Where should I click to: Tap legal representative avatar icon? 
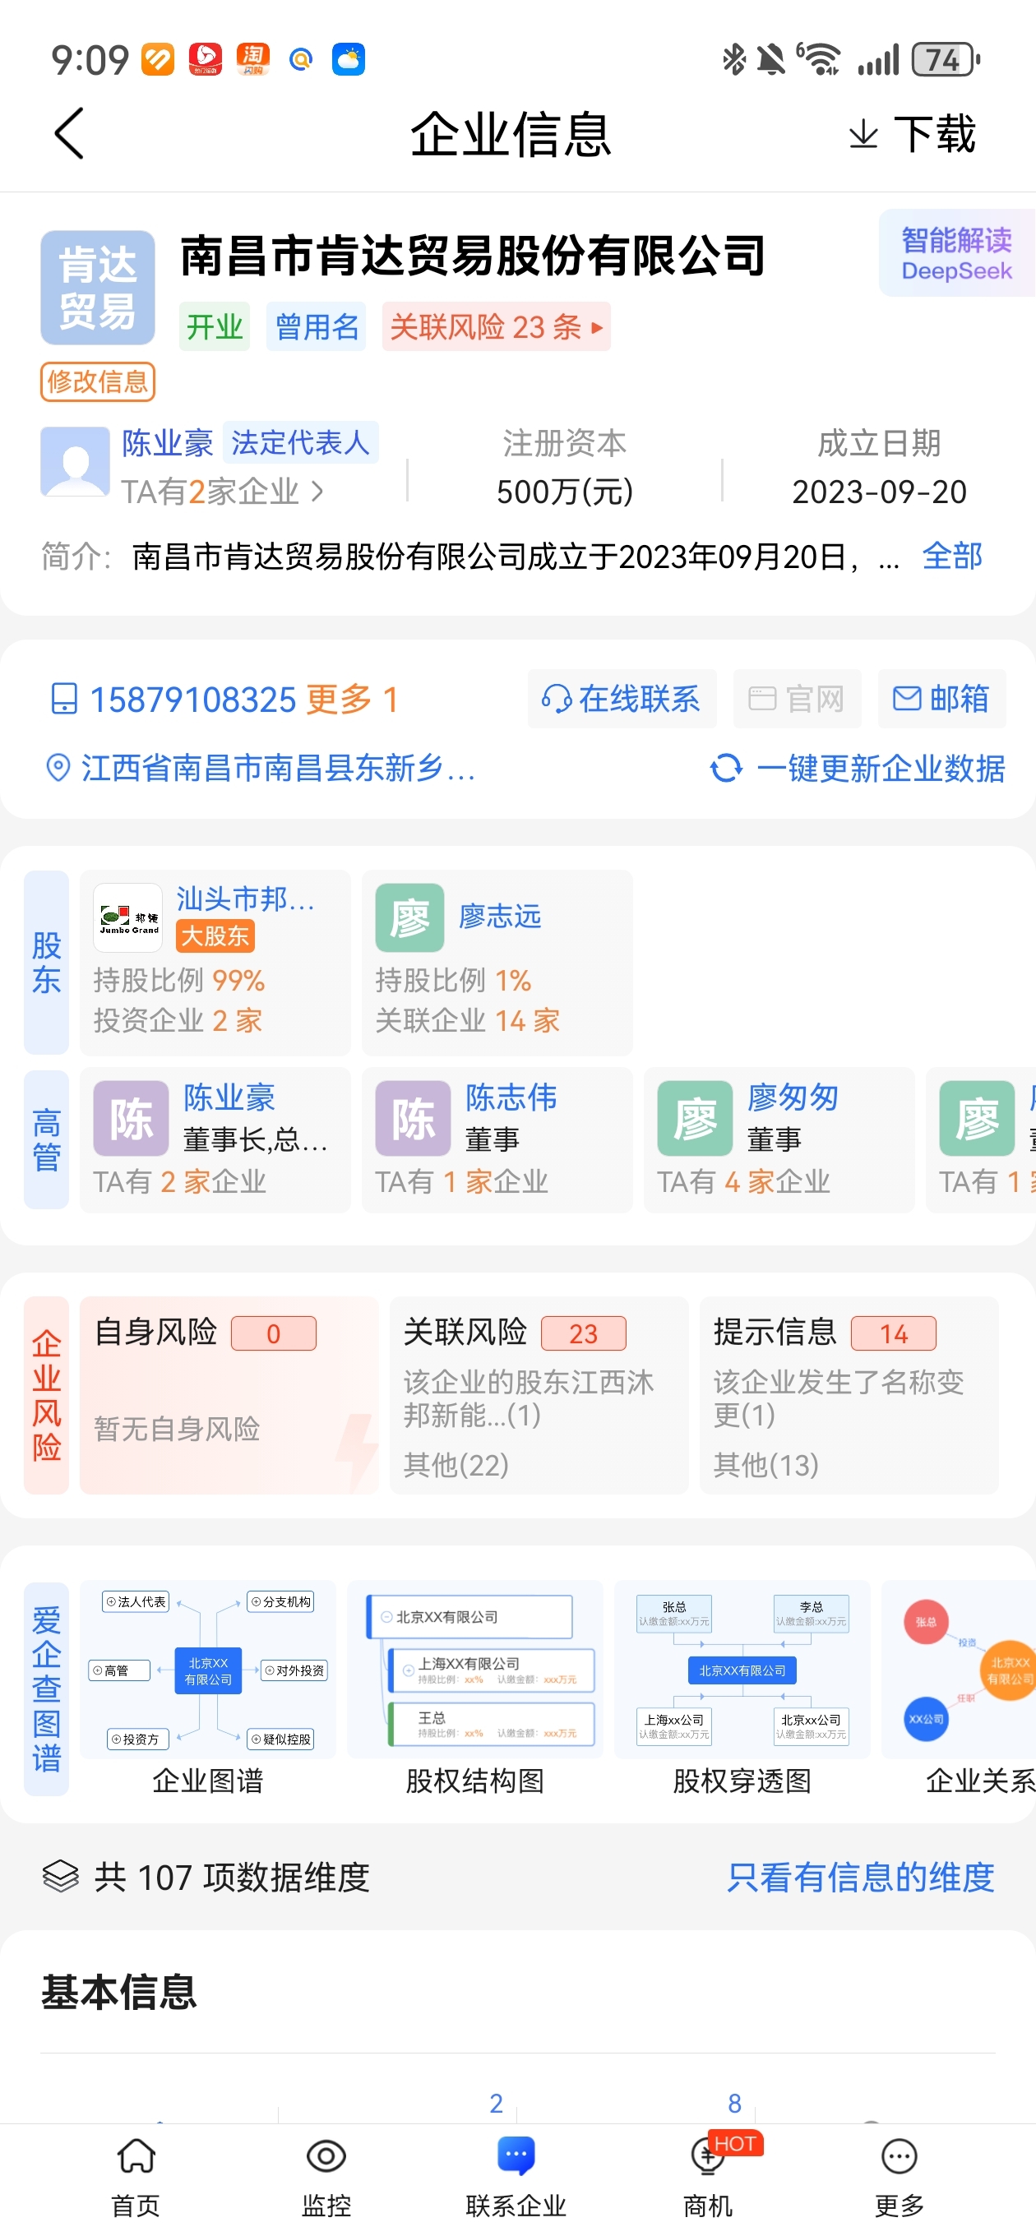point(76,462)
